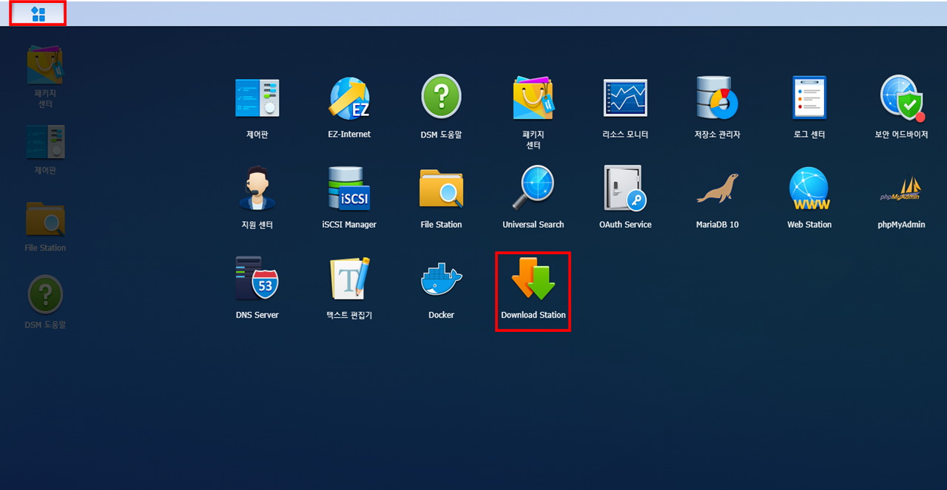Launch Universal Search

533,188
